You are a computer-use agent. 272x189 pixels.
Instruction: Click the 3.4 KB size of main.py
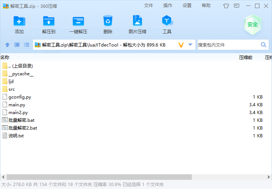pyautogui.click(x=256, y=105)
